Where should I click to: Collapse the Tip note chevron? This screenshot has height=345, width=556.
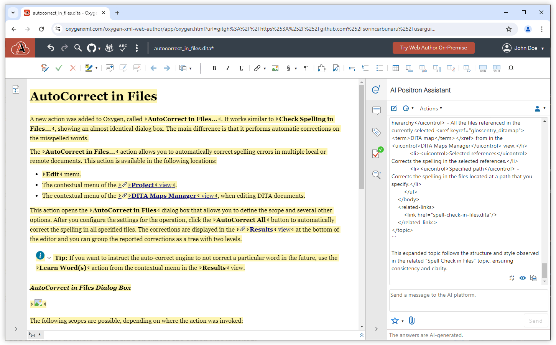49,258
